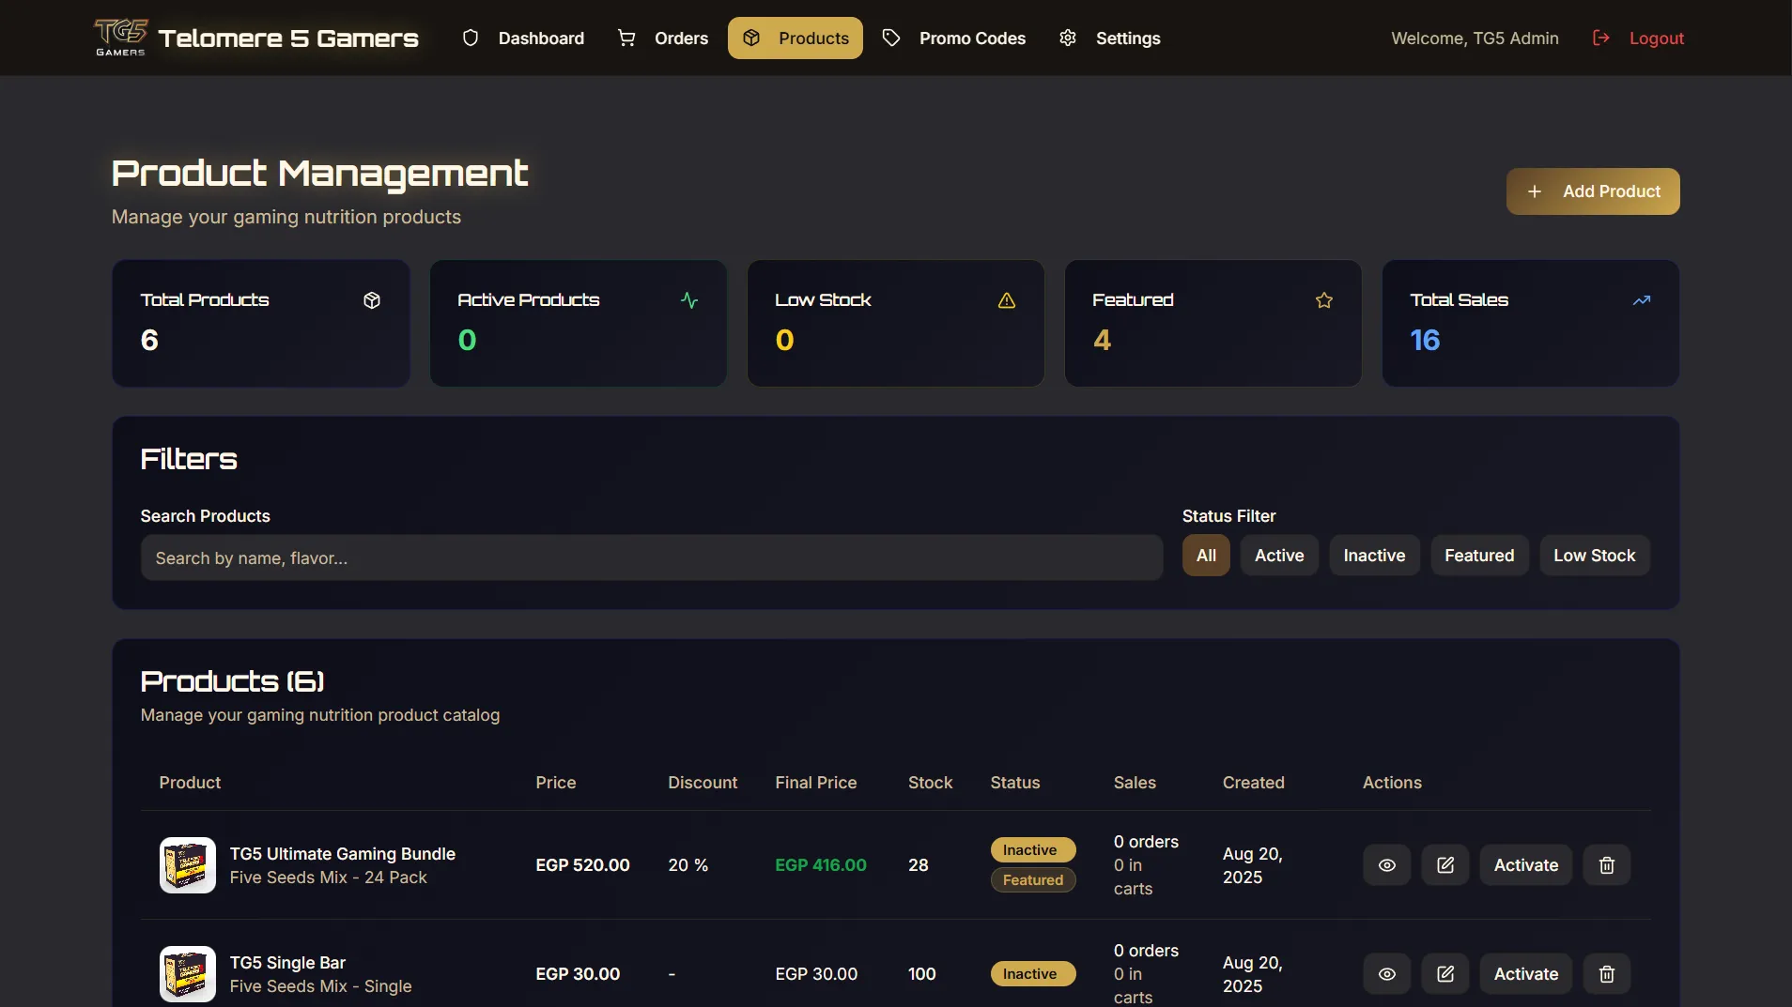Activate the TG5 Ultimate Gaming Bundle product
Image resolution: width=1792 pixels, height=1007 pixels.
point(1526,865)
